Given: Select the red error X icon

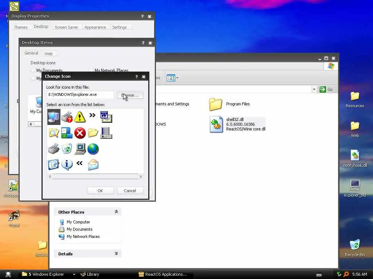Looking at the screenshot, I should pyautogui.click(x=80, y=133).
